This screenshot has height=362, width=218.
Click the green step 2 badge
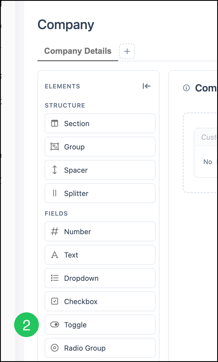click(x=26, y=325)
